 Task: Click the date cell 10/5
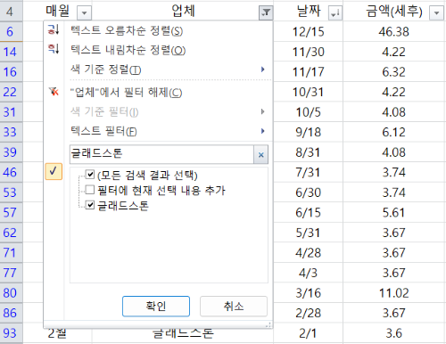coord(308,112)
